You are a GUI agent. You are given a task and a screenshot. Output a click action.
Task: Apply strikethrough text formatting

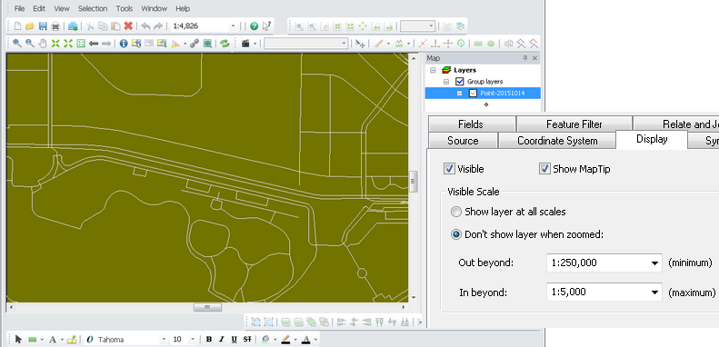point(247,339)
